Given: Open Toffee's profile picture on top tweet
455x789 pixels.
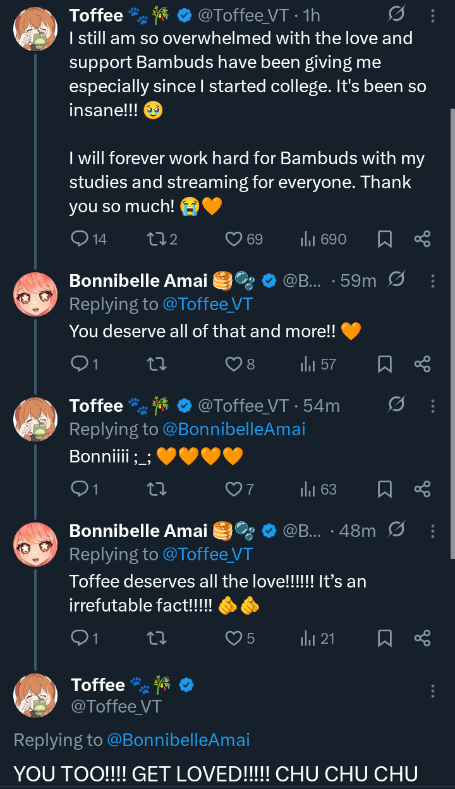Looking at the screenshot, I should (x=35, y=28).
